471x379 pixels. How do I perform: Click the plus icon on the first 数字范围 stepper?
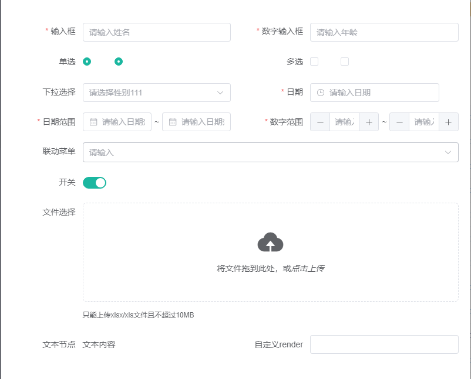tap(369, 122)
